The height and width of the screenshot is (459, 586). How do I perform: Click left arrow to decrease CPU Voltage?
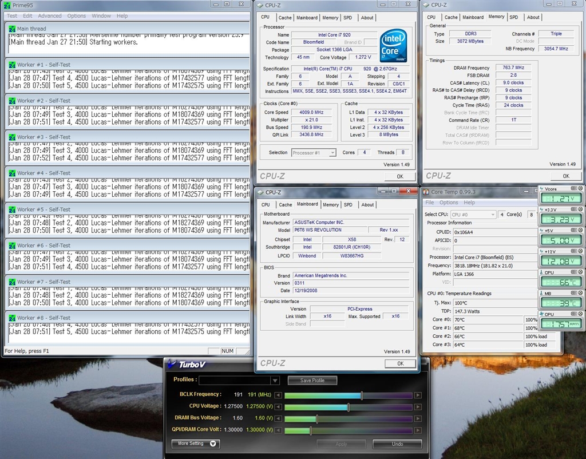coord(278,407)
